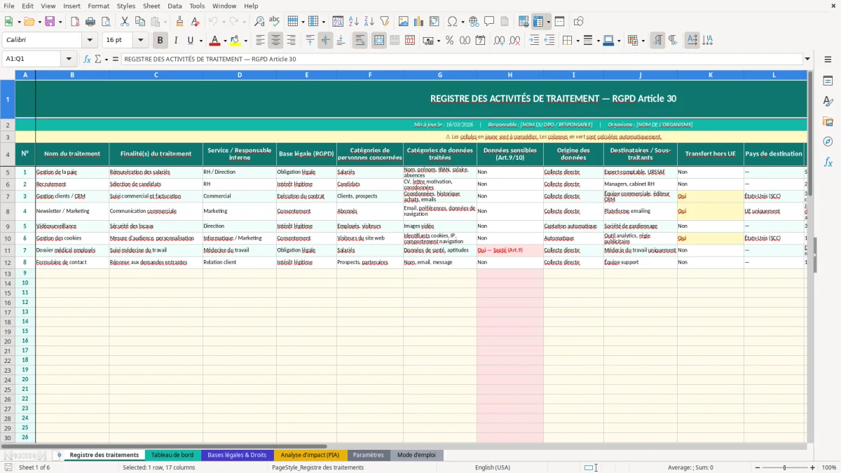This screenshot has width=841, height=473.
Task: Switch to Paramètres sheet tab
Action: [x=369, y=455]
